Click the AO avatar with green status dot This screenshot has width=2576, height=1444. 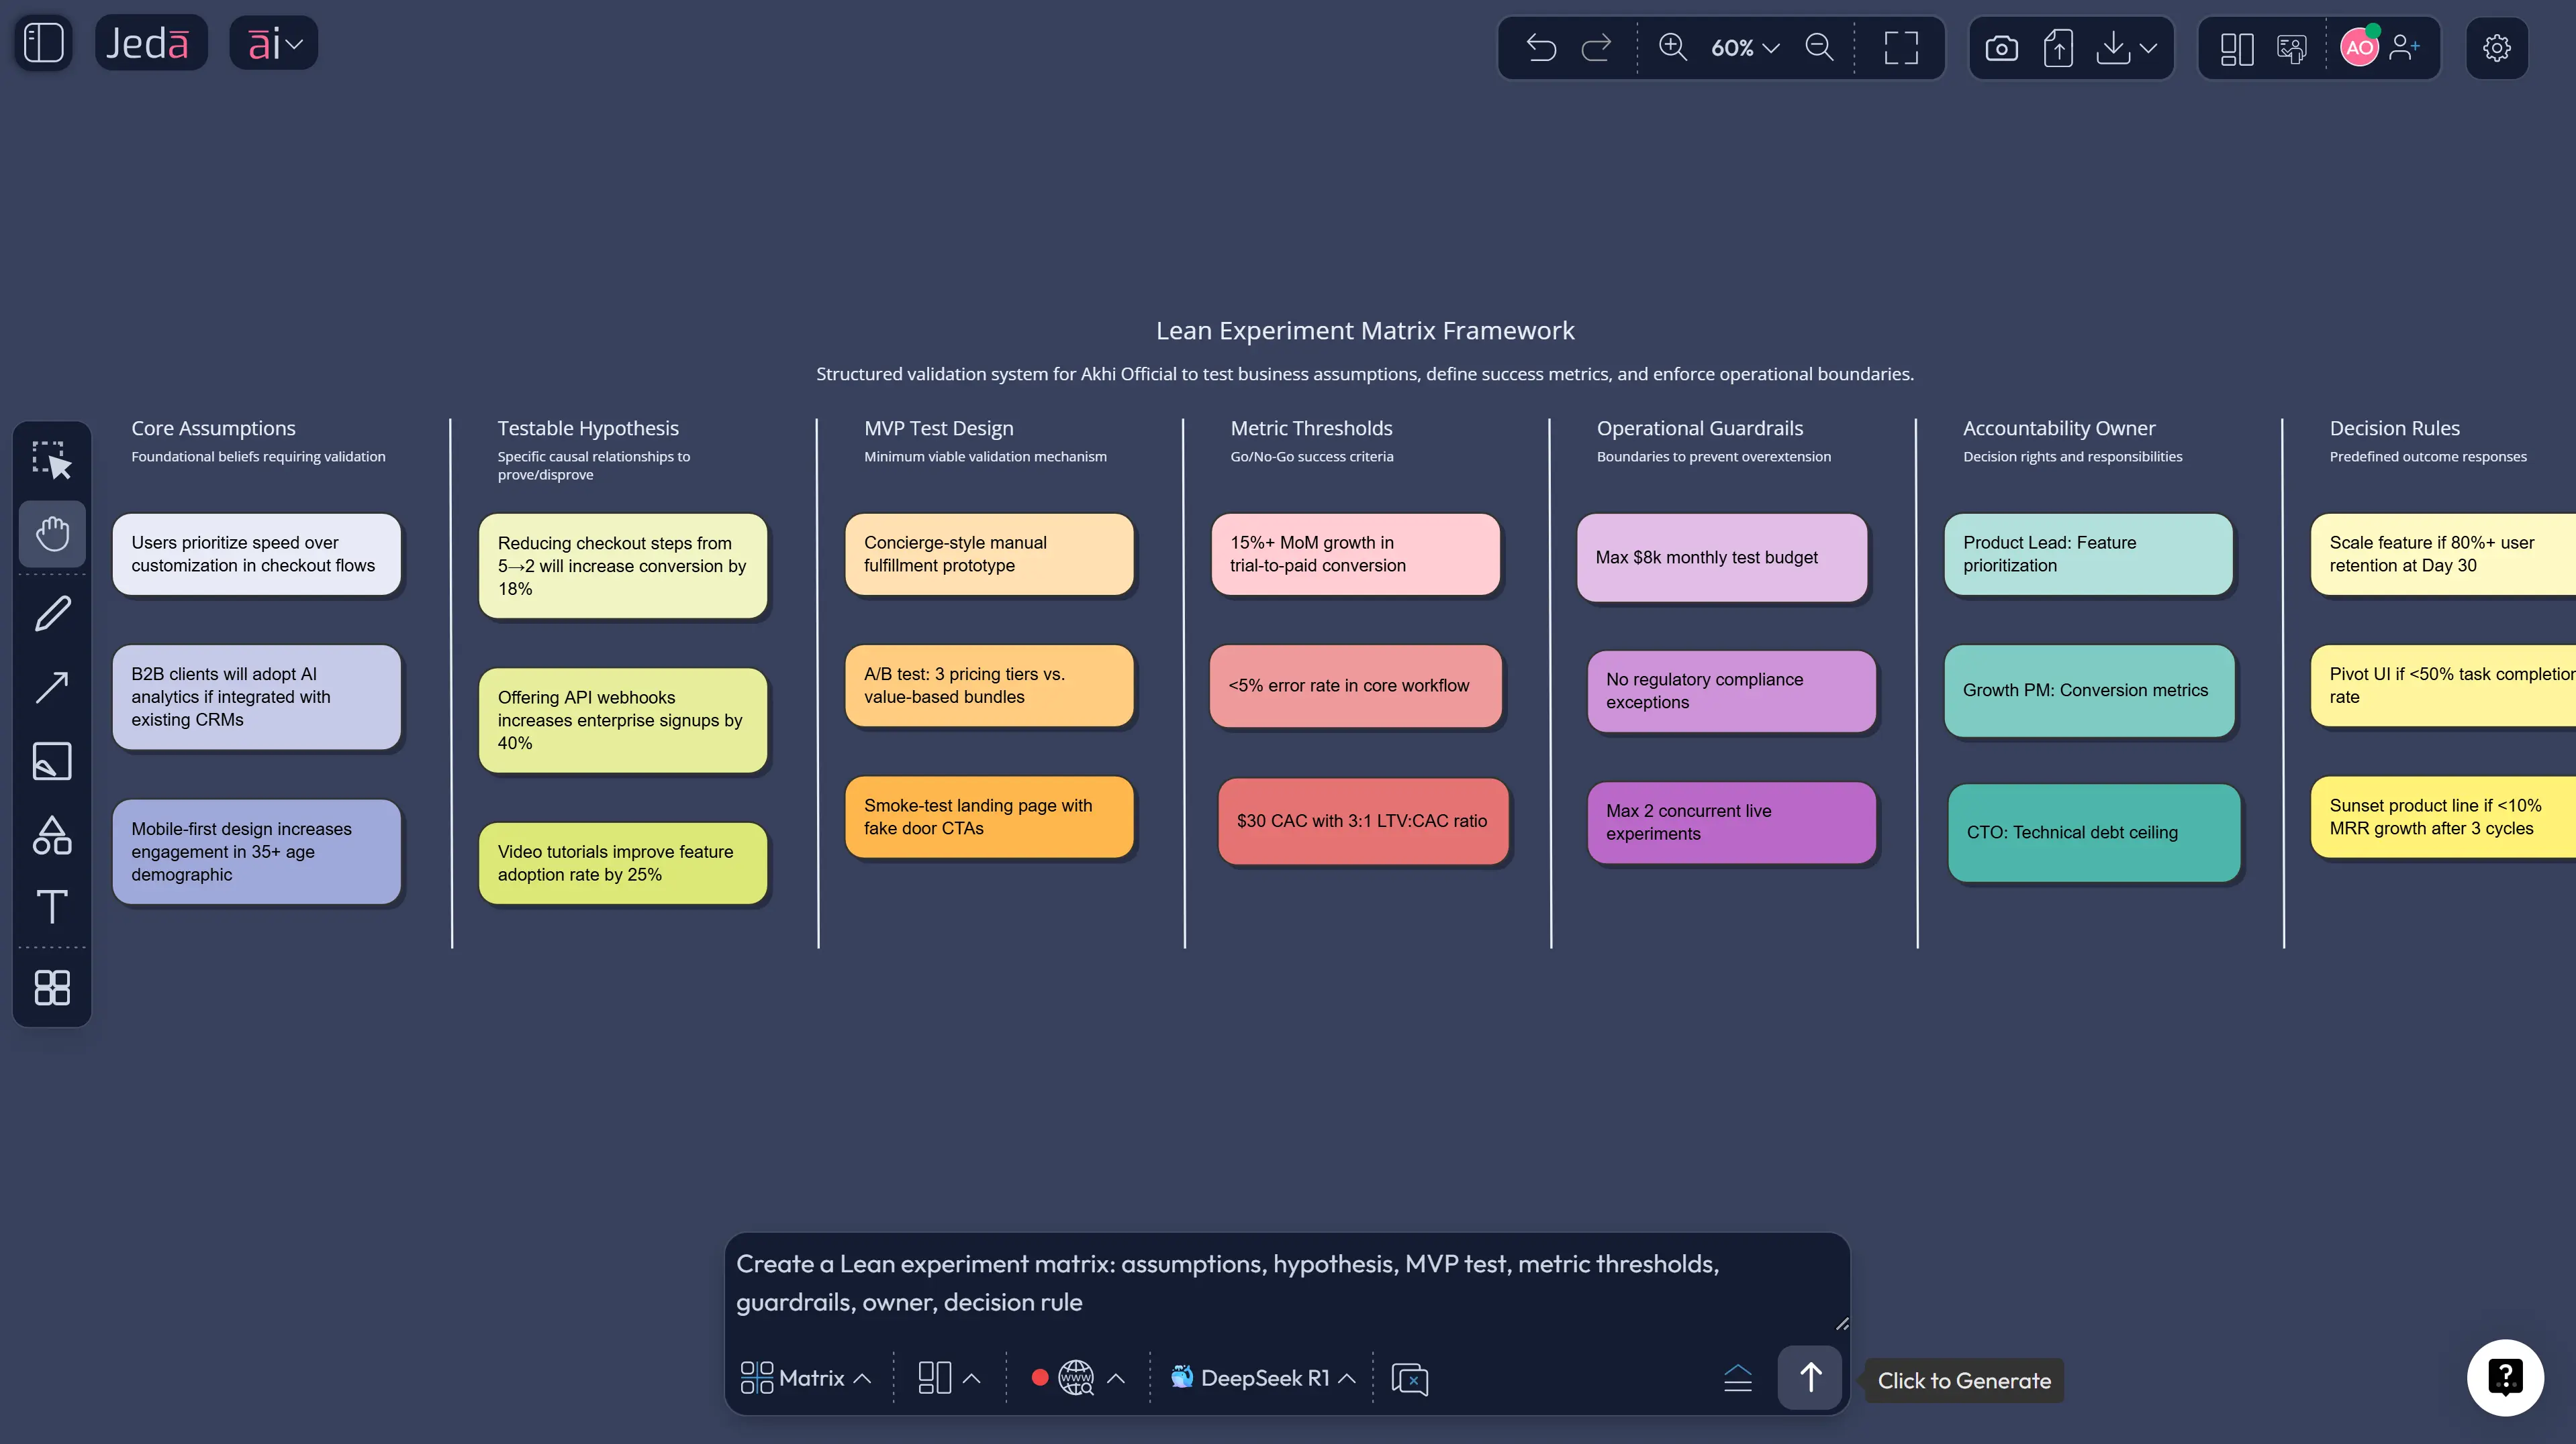(x=2358, y=47)
